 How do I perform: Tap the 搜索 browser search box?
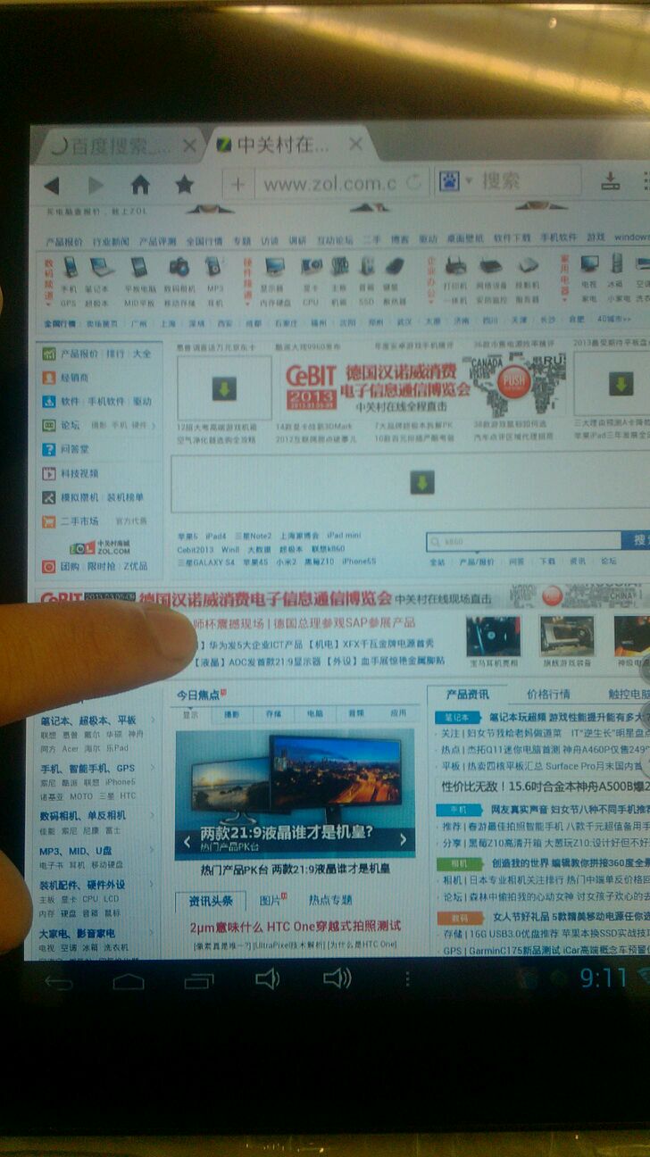tap(521, 181)
